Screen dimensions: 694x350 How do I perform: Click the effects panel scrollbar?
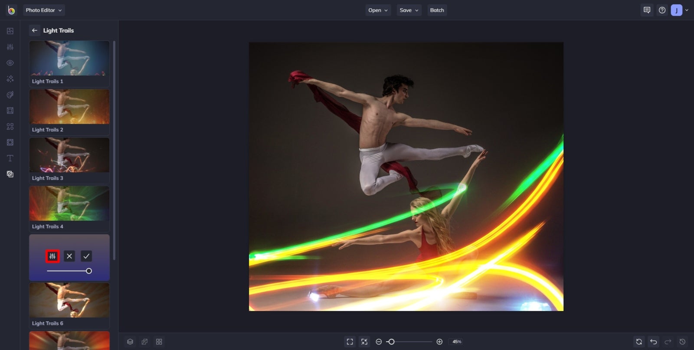[114, 150]
